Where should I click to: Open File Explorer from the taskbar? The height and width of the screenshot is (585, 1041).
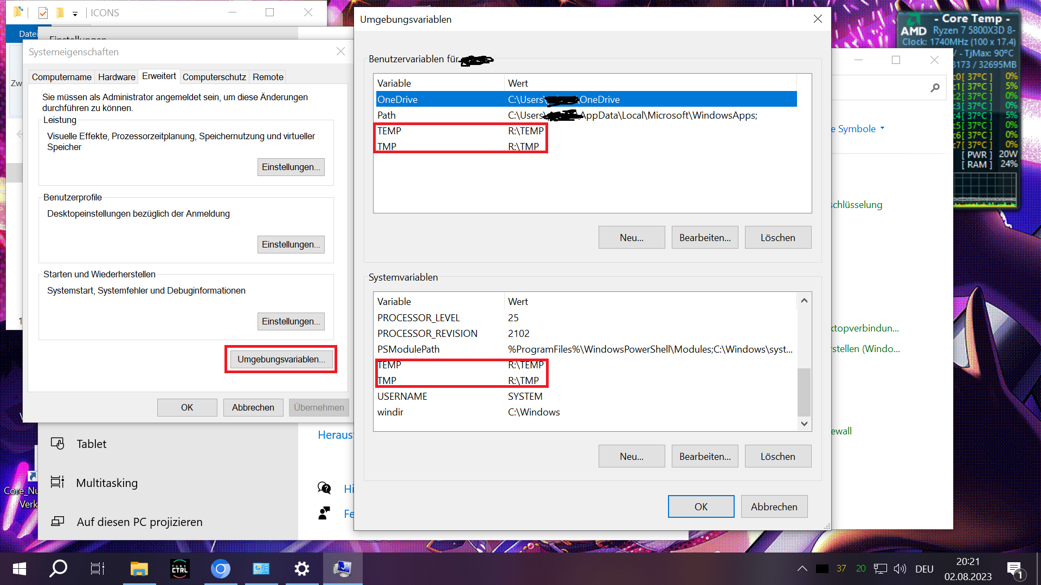[139, 568]
